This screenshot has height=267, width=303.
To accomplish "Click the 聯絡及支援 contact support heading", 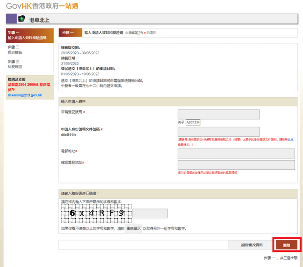I will tap(17, 79).
